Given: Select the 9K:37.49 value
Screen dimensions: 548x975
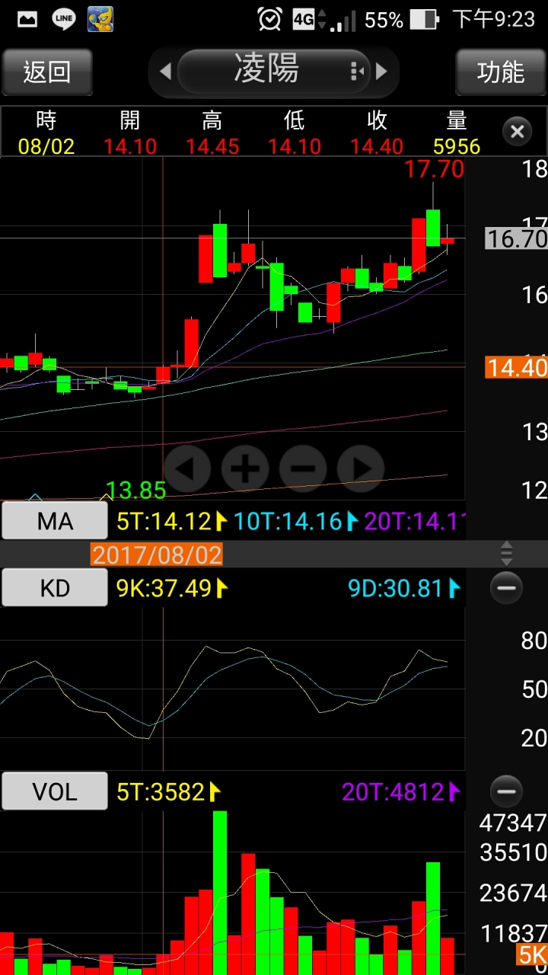Looking at the screenshot, I should [171, 588].
